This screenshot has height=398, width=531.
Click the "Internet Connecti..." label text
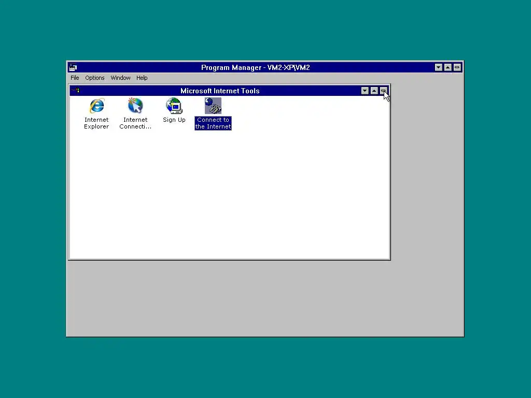pos(135,123)
